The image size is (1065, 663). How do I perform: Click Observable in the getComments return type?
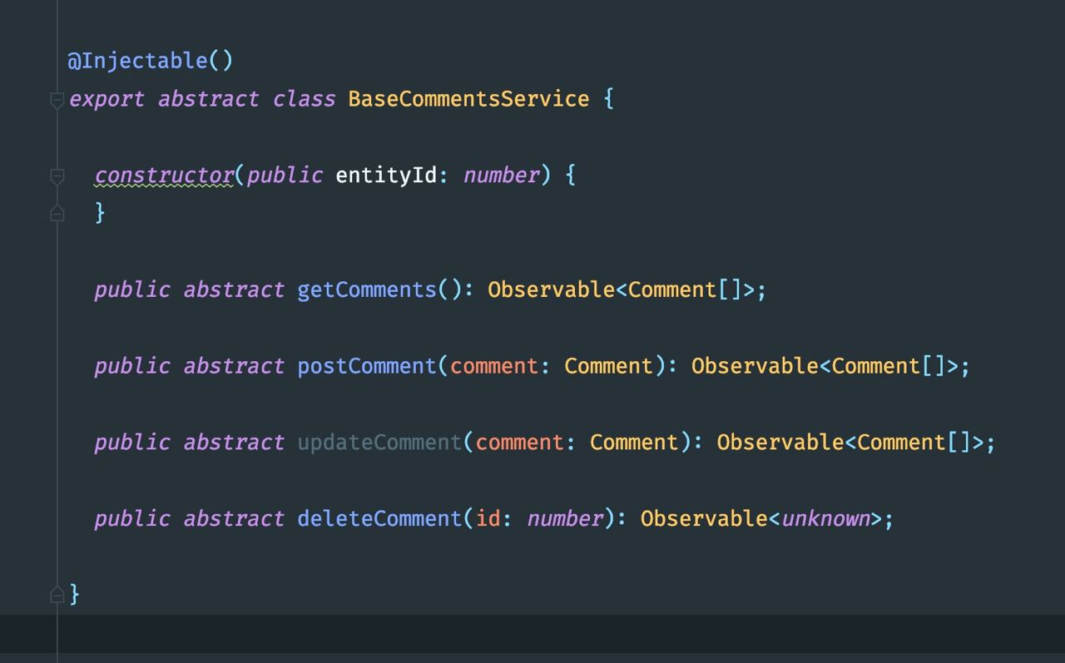pyautogui.click(x=551, y=289)
